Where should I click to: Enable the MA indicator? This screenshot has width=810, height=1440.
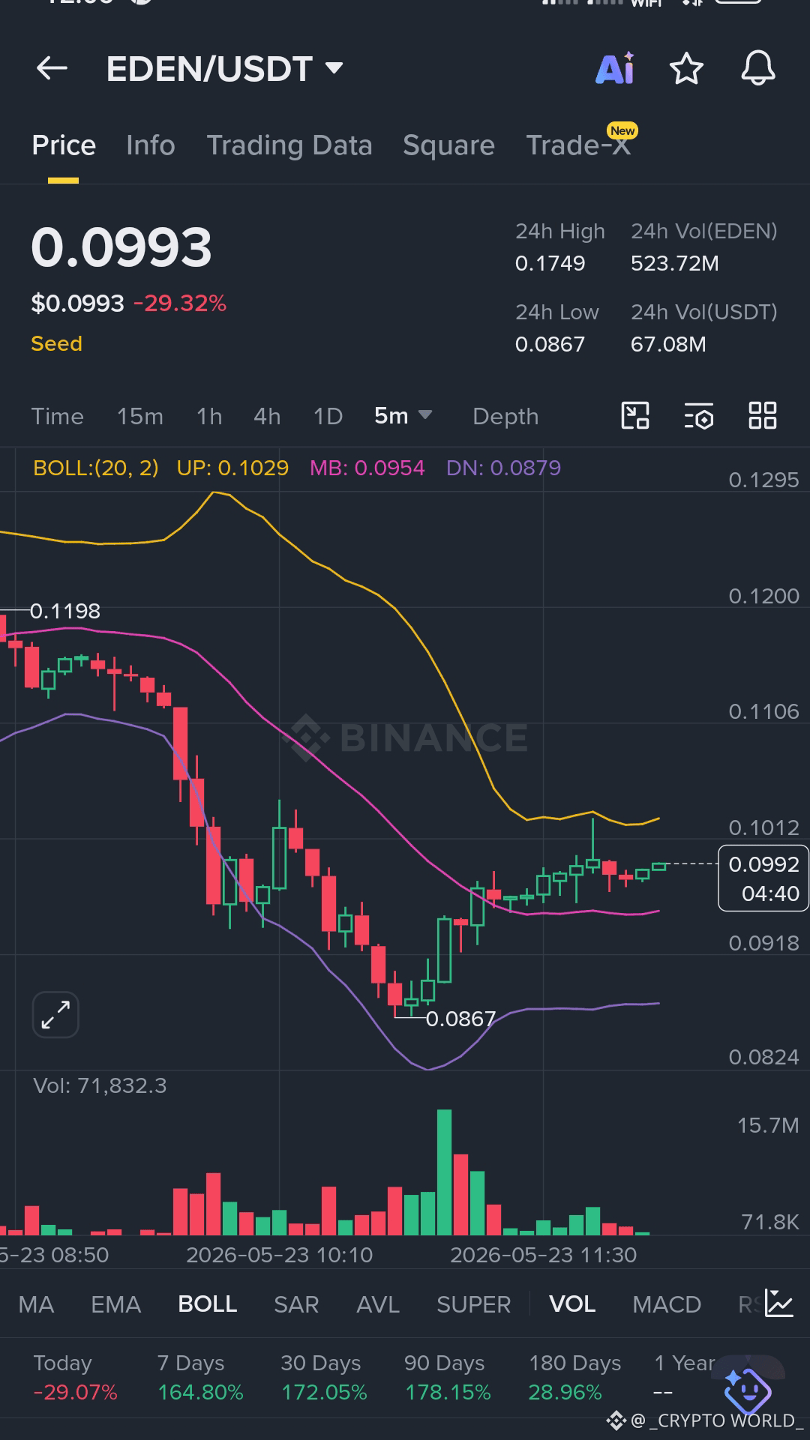[36, 1304]
